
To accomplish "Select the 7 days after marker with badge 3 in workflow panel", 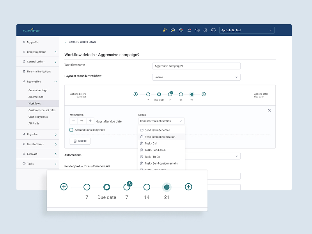I will pos(170,94).
